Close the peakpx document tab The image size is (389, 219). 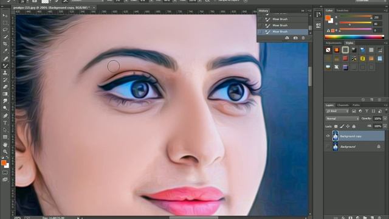pyautogui.click(x=94, y=8)
